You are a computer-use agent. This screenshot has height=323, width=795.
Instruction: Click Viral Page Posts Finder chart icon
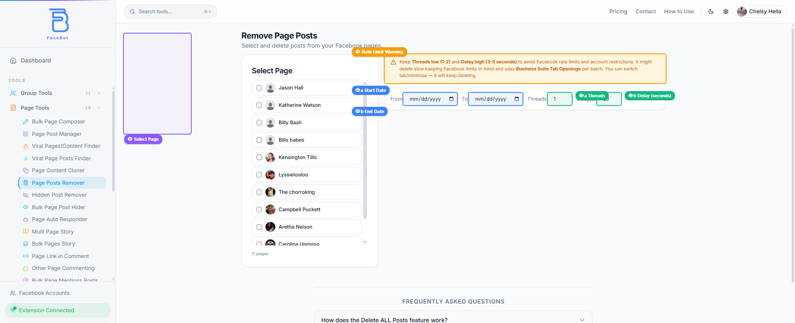(26, 159)
